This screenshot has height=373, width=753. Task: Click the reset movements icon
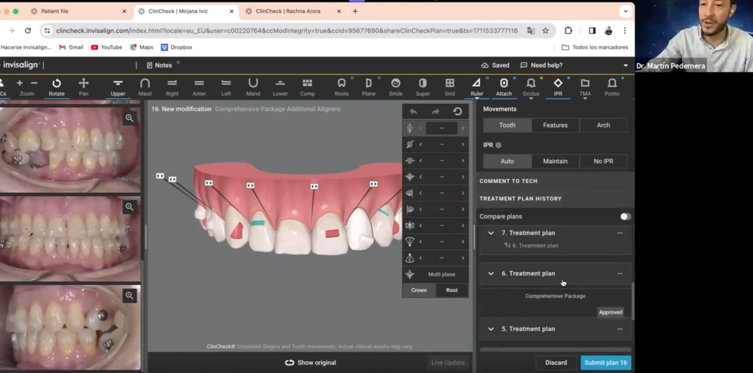click(x=457, y=112)
